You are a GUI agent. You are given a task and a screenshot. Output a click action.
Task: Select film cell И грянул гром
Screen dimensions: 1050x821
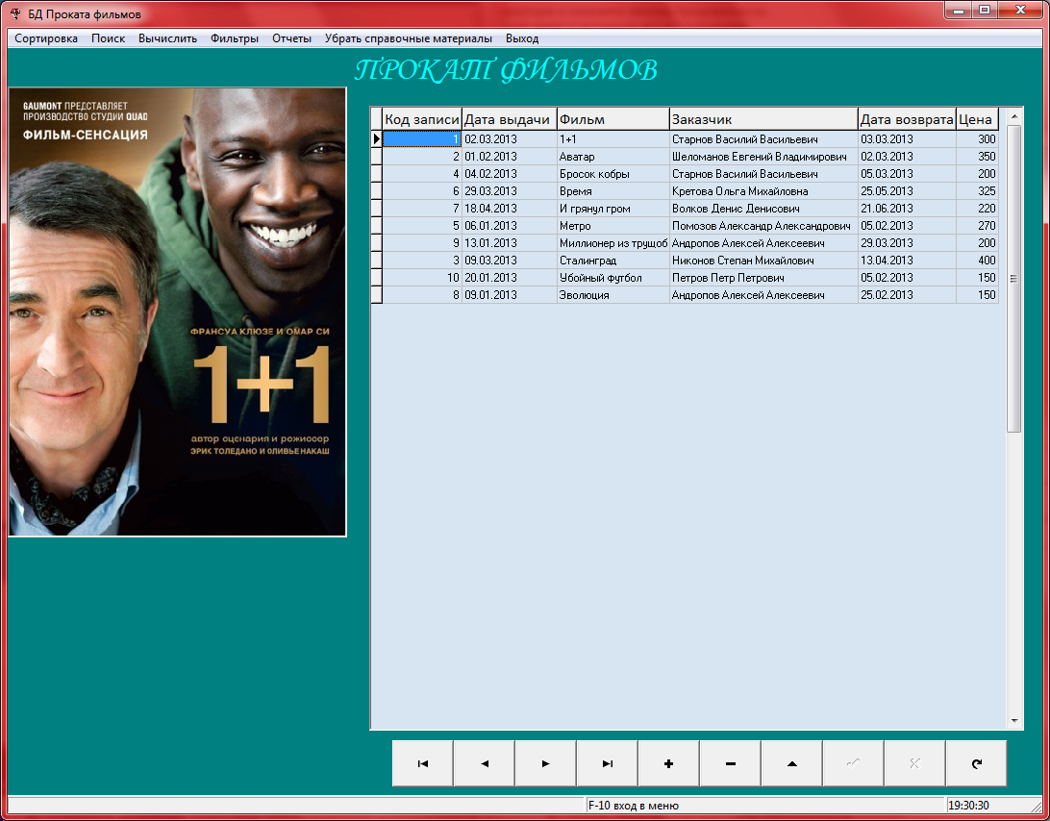click(x=612, y=209)
